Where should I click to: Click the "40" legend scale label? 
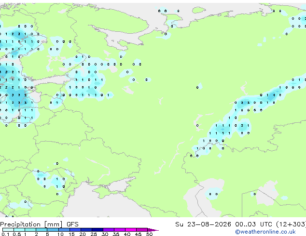pos(127,234)
